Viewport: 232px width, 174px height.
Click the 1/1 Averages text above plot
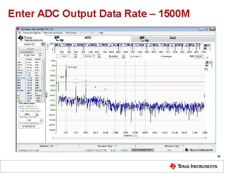[166, 56]
